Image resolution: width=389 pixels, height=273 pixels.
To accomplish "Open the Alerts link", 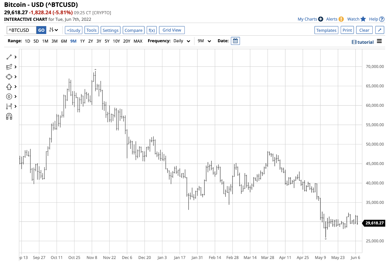I will point(332,19).
